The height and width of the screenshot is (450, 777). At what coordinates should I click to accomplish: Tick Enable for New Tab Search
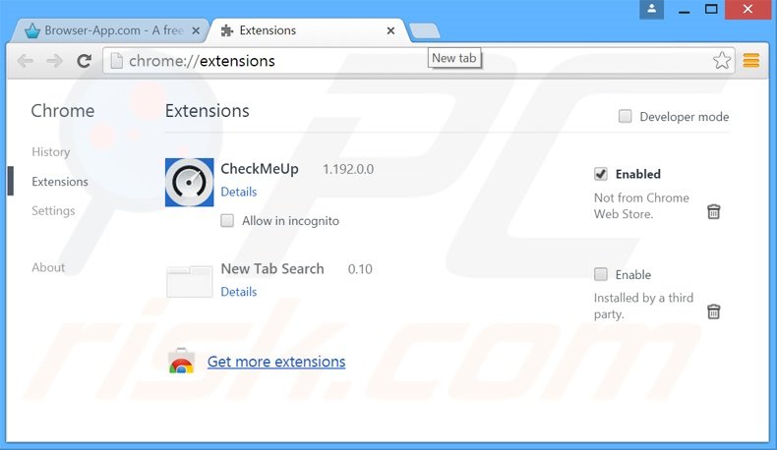601,274
